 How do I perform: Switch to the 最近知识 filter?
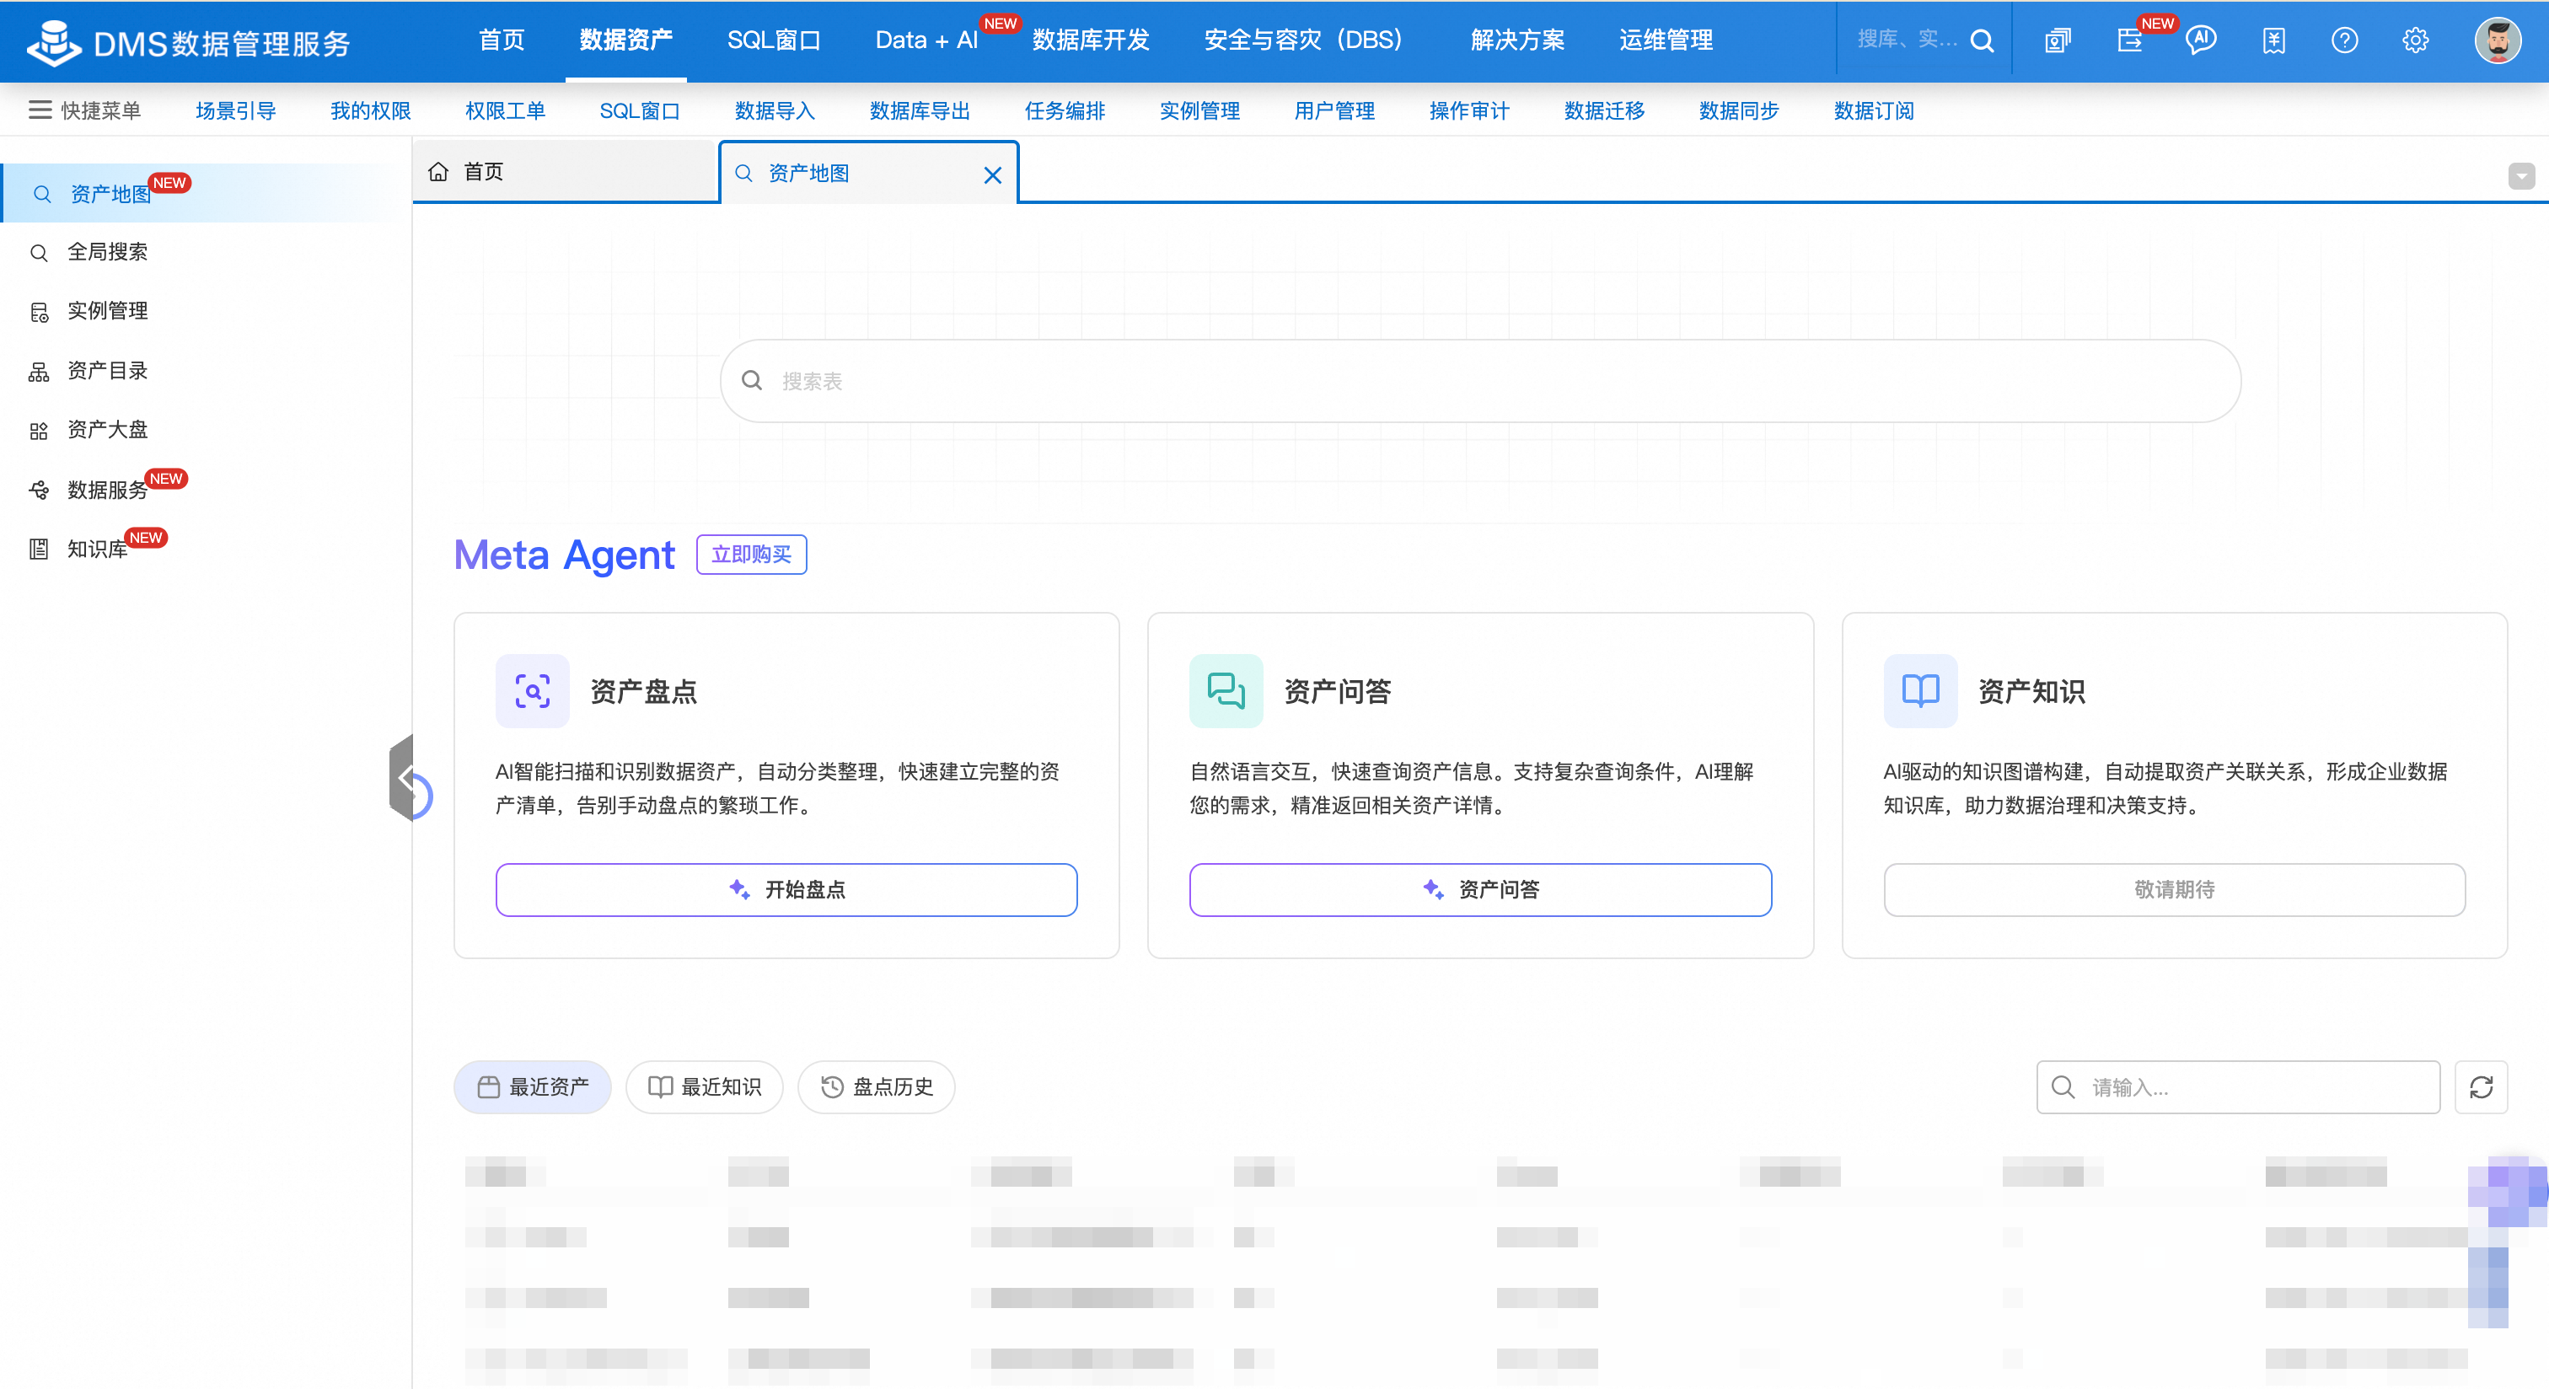click(704, 1087)
